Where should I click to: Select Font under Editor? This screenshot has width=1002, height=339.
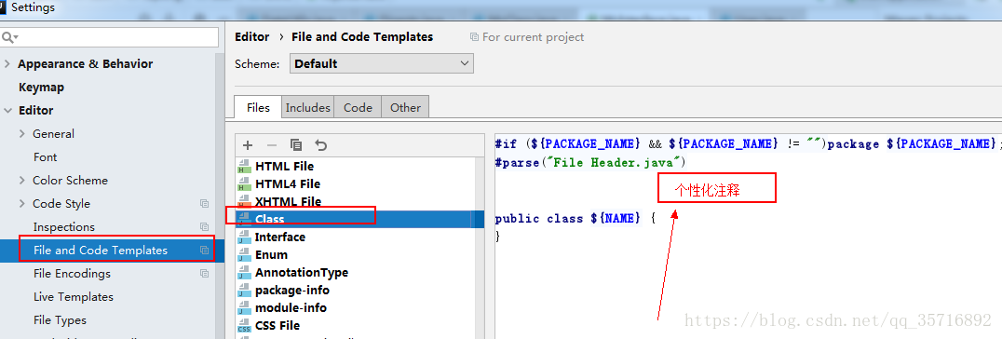(x=45, y=157)
